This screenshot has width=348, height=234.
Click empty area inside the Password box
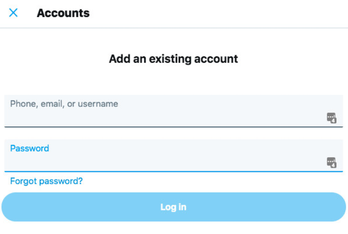pyautogui.click(x=177, y=162)
